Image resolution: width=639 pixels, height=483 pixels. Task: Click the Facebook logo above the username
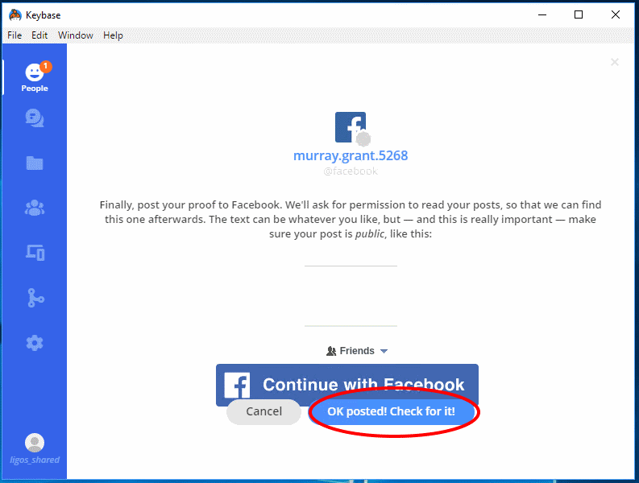(x=351, y=127)
